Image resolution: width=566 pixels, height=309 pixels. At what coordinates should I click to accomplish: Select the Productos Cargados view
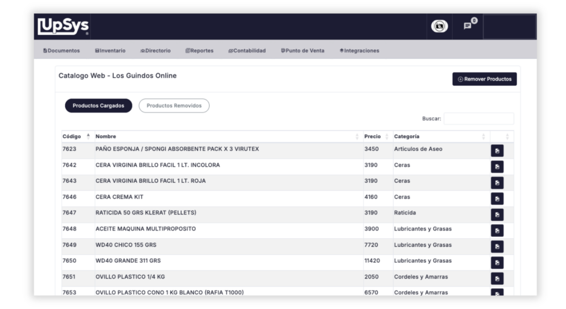98,106
